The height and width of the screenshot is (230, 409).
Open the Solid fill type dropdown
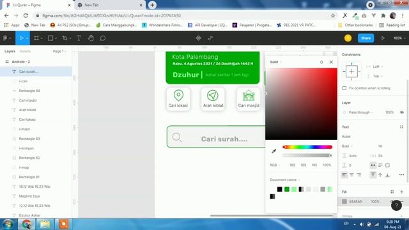(276, 62)
